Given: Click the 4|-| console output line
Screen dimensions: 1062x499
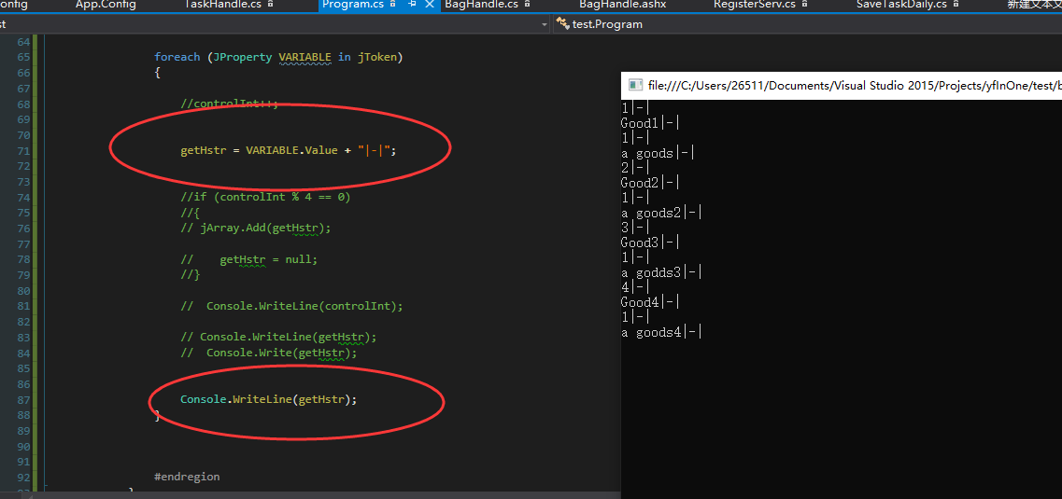Looking at the screenshot, I should 635,286.
